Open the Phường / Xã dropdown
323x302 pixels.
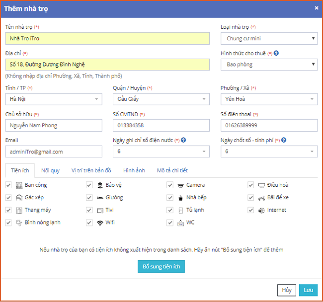(x=269, y=99)
